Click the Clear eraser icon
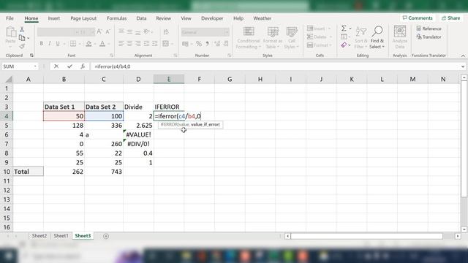This screenshot has height=263, width=468. 344,45
